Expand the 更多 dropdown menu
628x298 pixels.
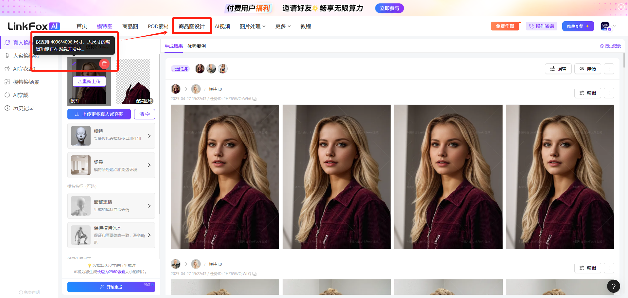pos(283,26)
